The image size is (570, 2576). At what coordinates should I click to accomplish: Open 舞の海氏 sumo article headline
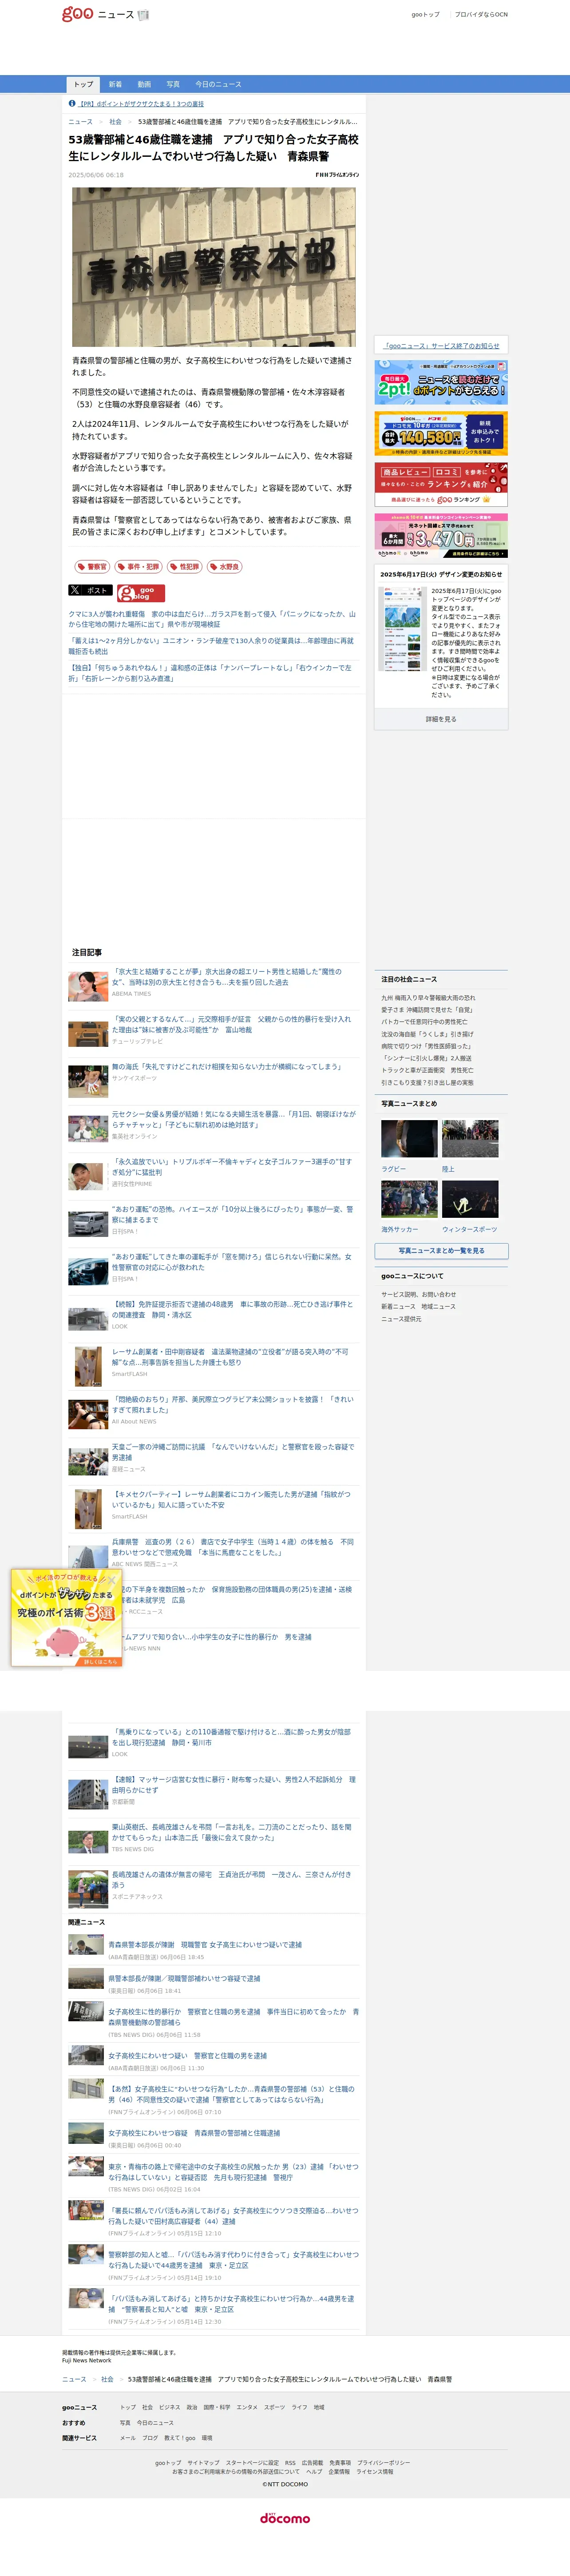(227, 1067)
